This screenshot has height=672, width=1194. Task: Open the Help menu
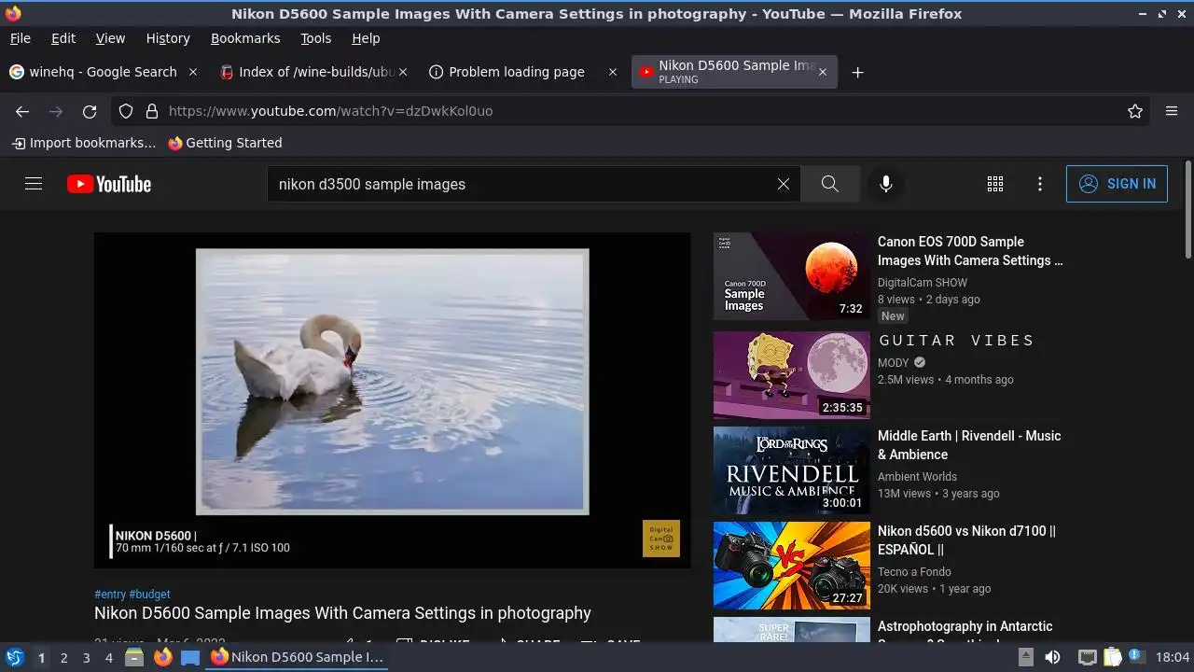click(366, 38)
